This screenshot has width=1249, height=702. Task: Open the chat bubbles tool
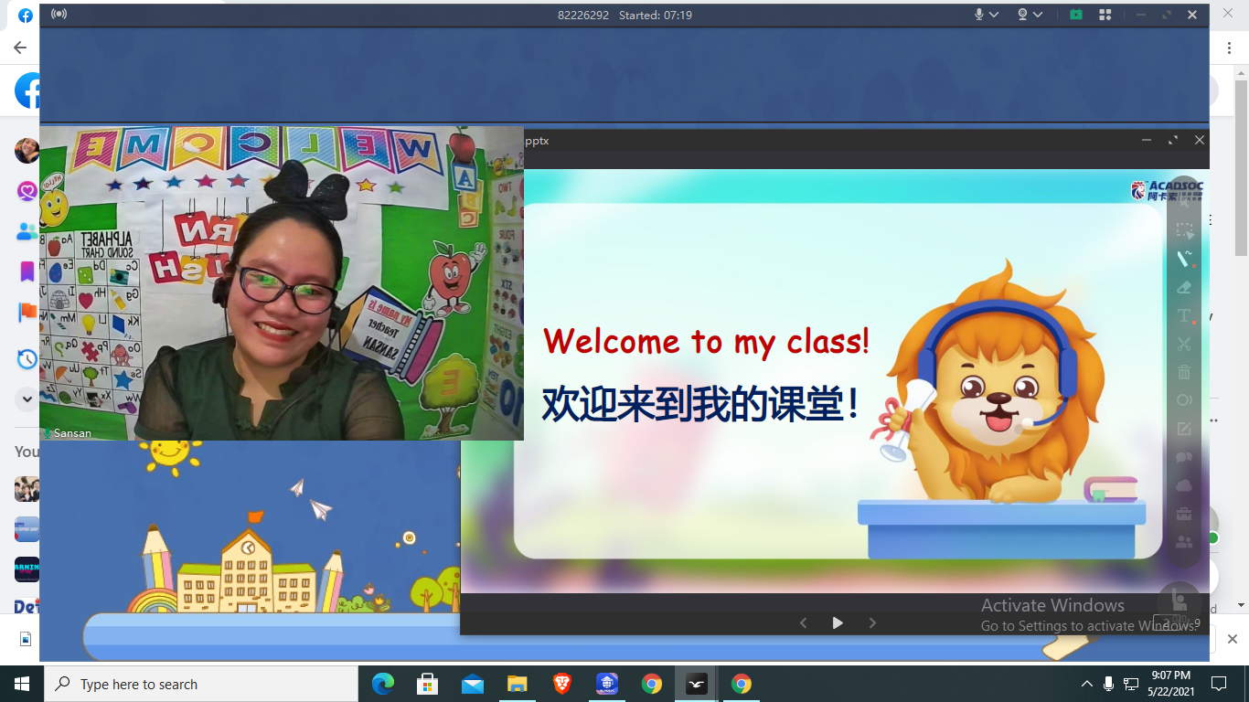pyautogui.click(x=1185, y=457)
